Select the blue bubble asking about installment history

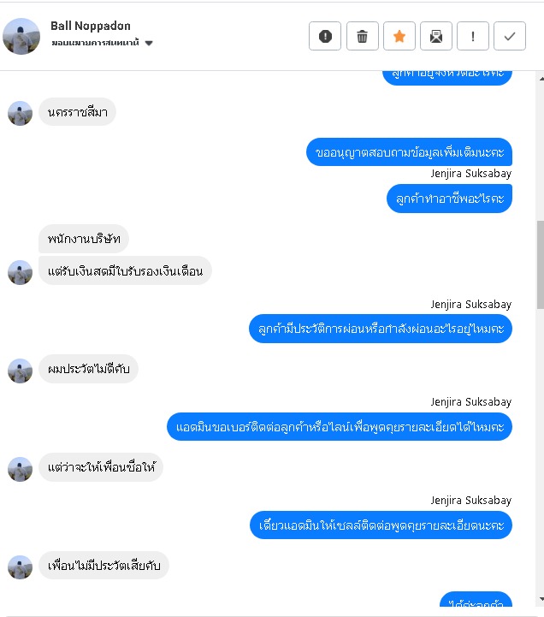point(381,329)
